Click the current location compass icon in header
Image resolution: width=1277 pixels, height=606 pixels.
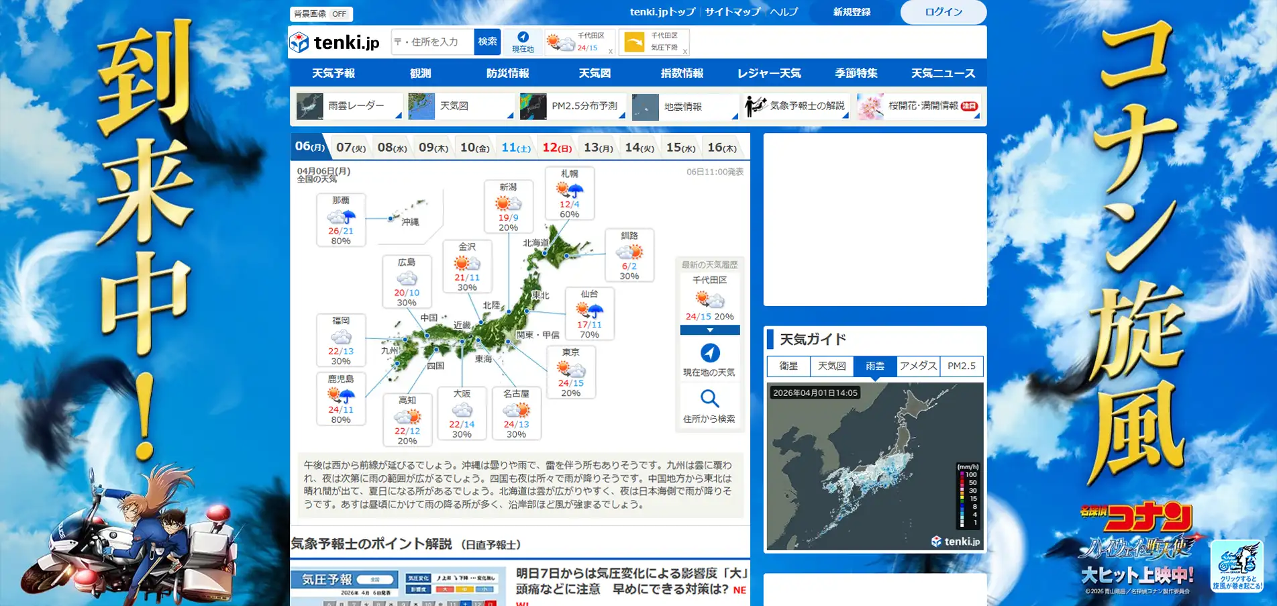523,38
